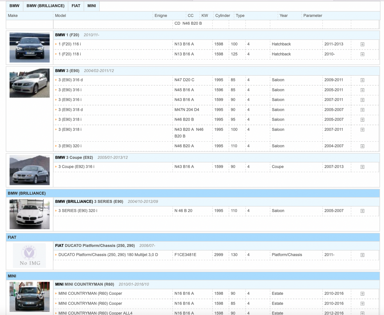Click the BMW Brilliance 3 Series thumbnail
Viewport: 384px width, 315px height.
point(29,214)
